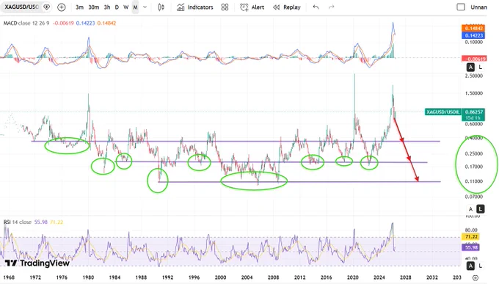
Task: Click the MACD value 0.14223 in legend
Action: point(86,23)
